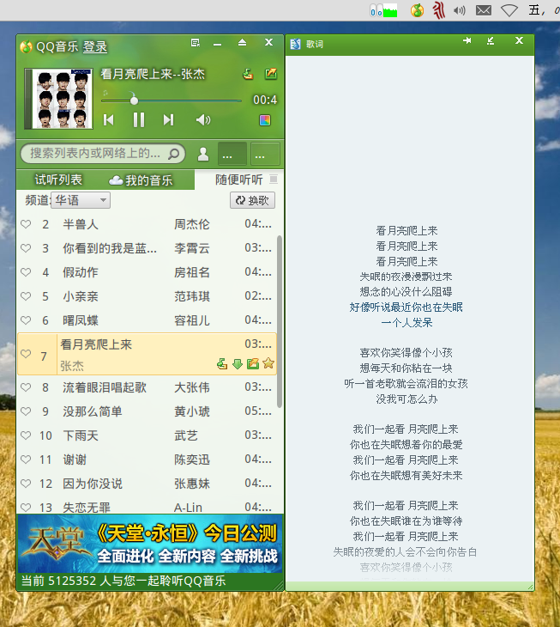Share song 看月亮爬上来 from list row
This screenshot has width=560, height=627.
253,363
